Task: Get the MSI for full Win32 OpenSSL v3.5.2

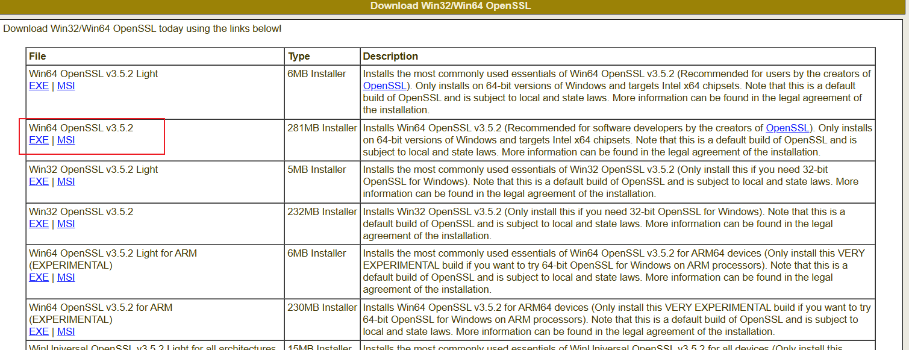Action: tap(66, 224)
